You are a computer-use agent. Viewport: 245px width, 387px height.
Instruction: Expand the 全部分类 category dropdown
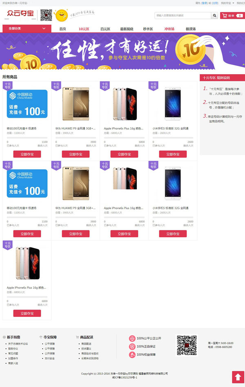point(27,29)
